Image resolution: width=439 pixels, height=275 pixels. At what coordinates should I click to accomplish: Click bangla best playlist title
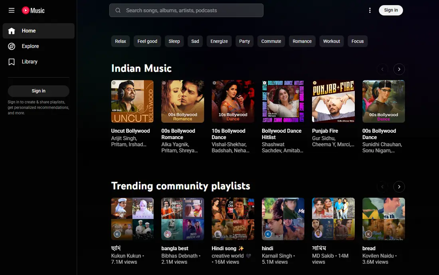tap(175, 248)
